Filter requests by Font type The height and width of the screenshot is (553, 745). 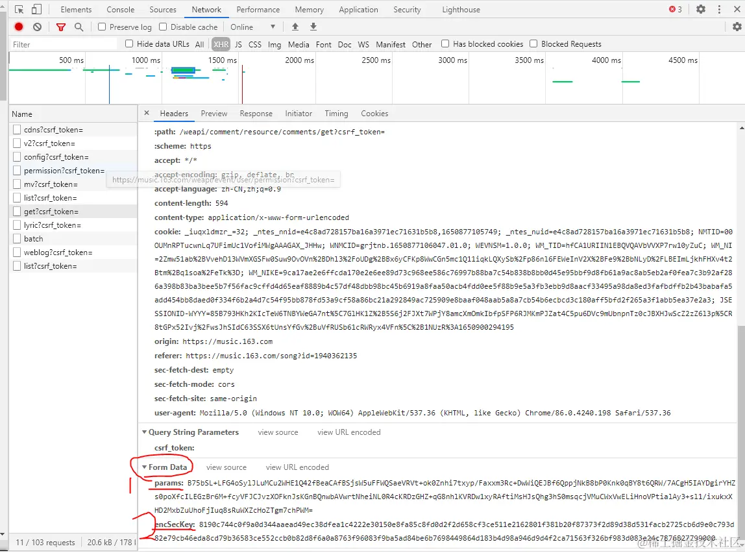[x=324, y=44]
